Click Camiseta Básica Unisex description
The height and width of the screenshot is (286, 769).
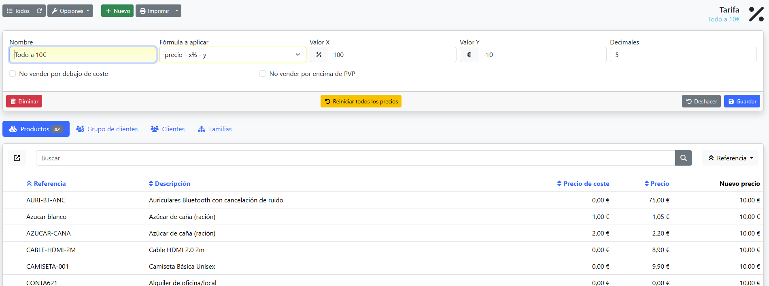[182, 266]
